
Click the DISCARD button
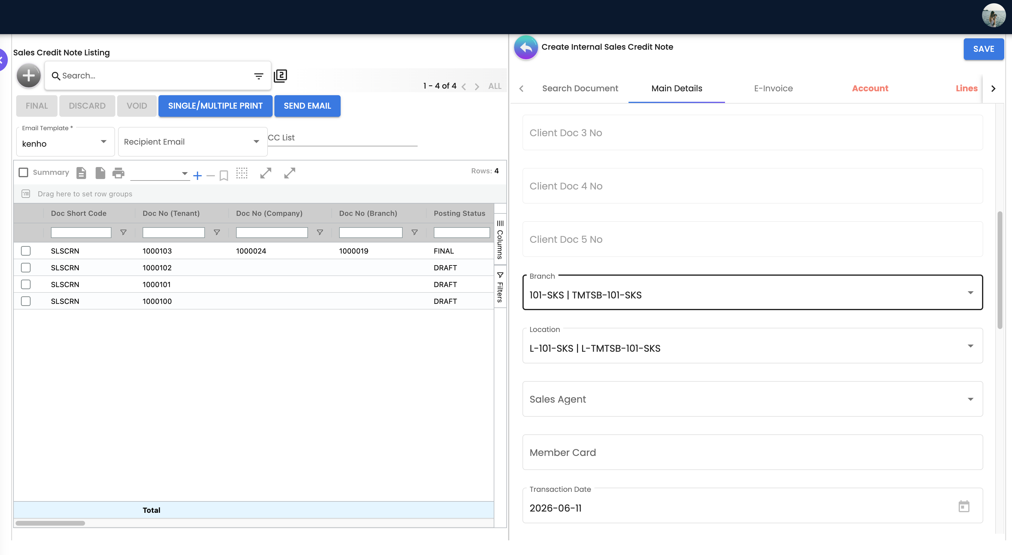coord(87,106)
